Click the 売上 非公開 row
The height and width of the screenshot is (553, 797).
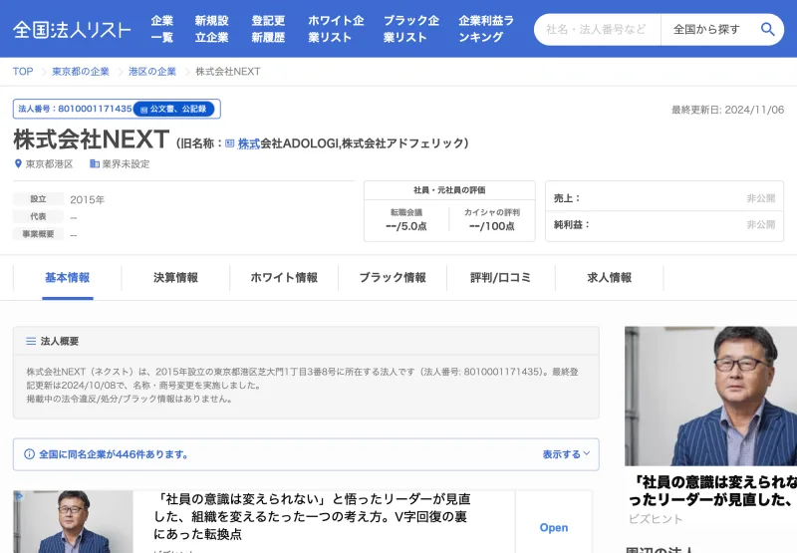pos(664,198)
